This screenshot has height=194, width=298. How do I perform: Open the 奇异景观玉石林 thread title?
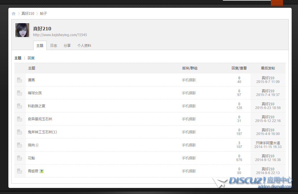40,119
